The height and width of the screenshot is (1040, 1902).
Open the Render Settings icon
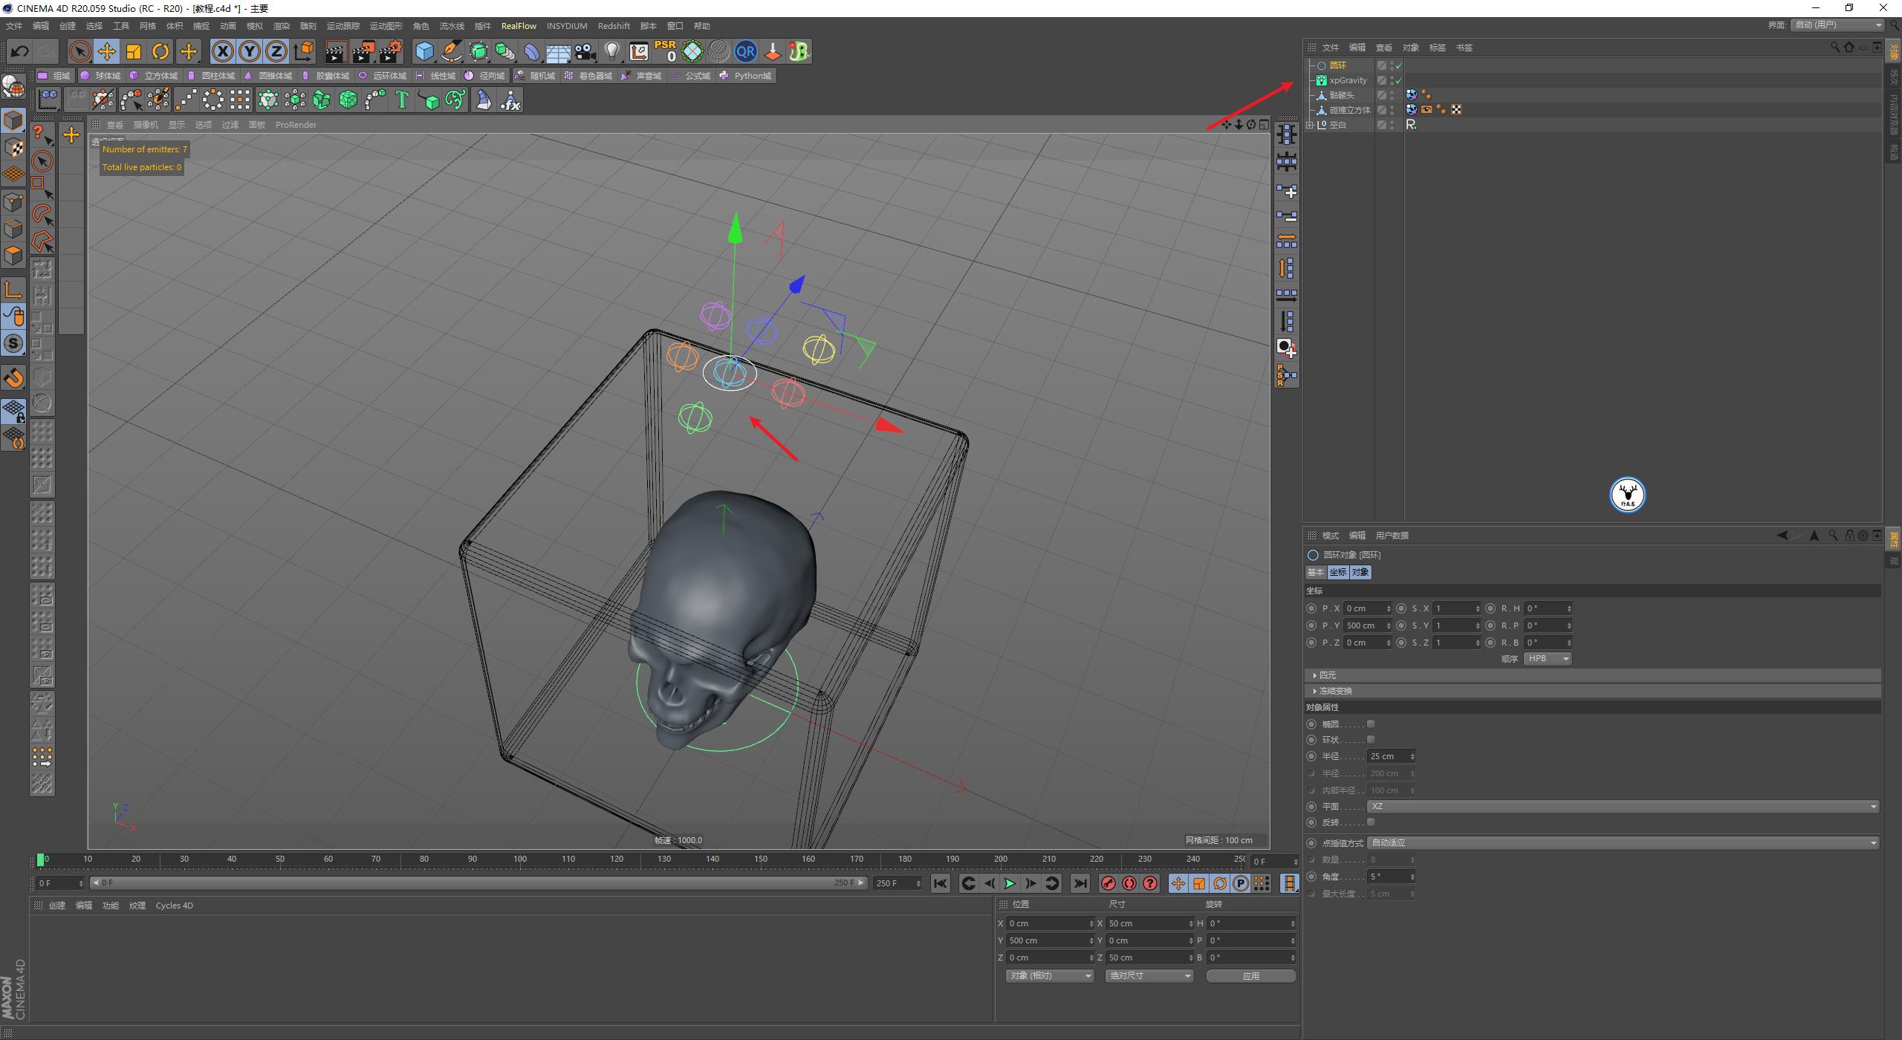pyautogui.click(x=389, y=51)
